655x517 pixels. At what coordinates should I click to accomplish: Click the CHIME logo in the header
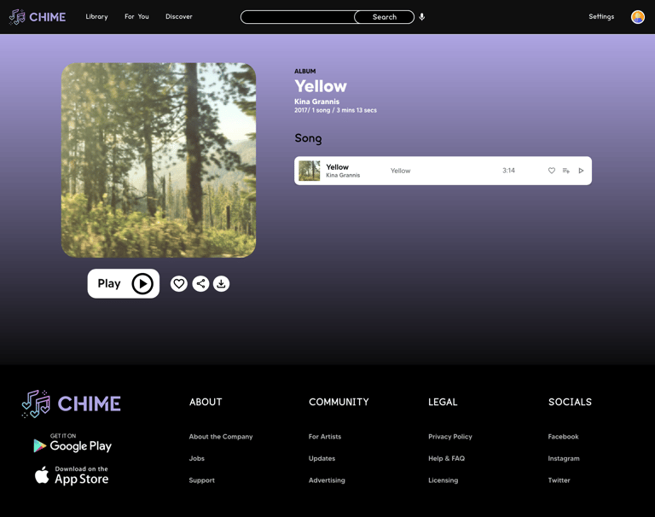point(38,17)
